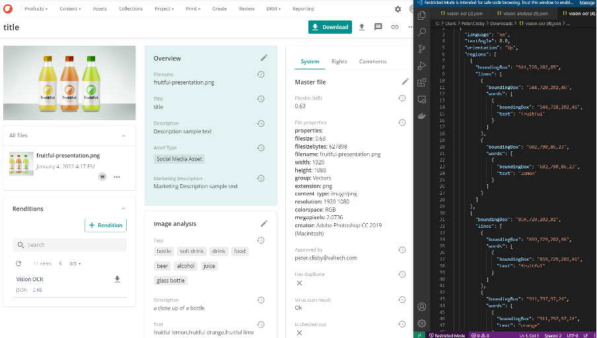Open VS Code Extensions icon
Screen dimensions: 597x338
coord(422,83)
